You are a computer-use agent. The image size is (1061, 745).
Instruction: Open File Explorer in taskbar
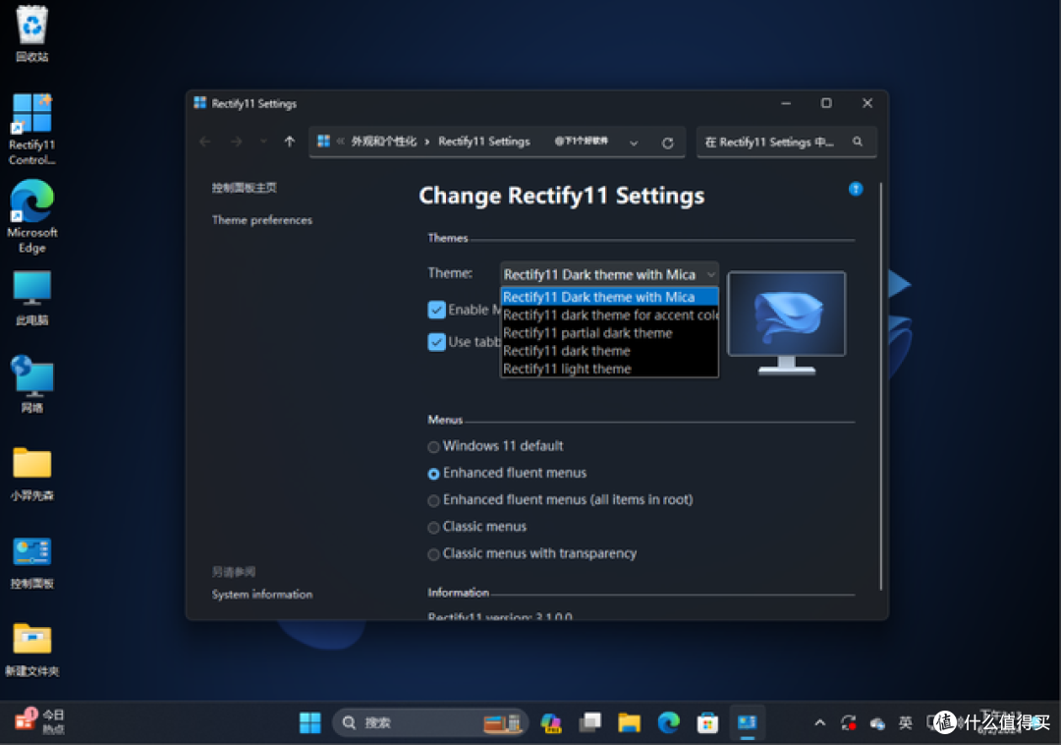629,723
